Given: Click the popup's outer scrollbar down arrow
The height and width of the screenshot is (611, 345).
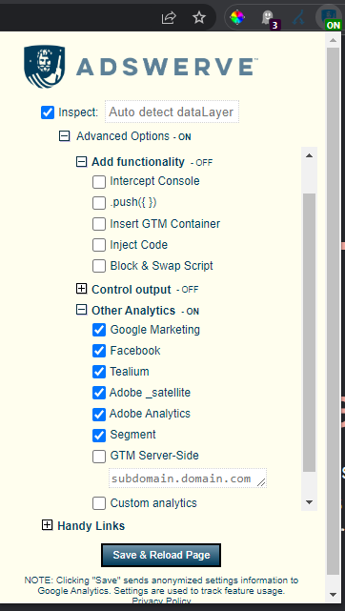Looking at the screenshot, I should pos(333,594).
